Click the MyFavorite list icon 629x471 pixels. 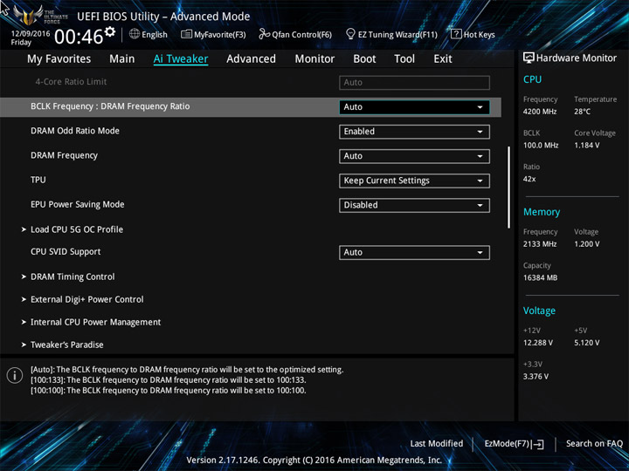[187, 34]
